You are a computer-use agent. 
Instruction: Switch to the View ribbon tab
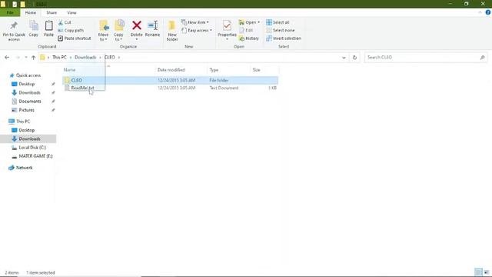tap(71, 12)
